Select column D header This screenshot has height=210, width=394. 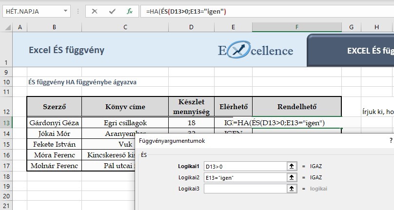(191, 27)
